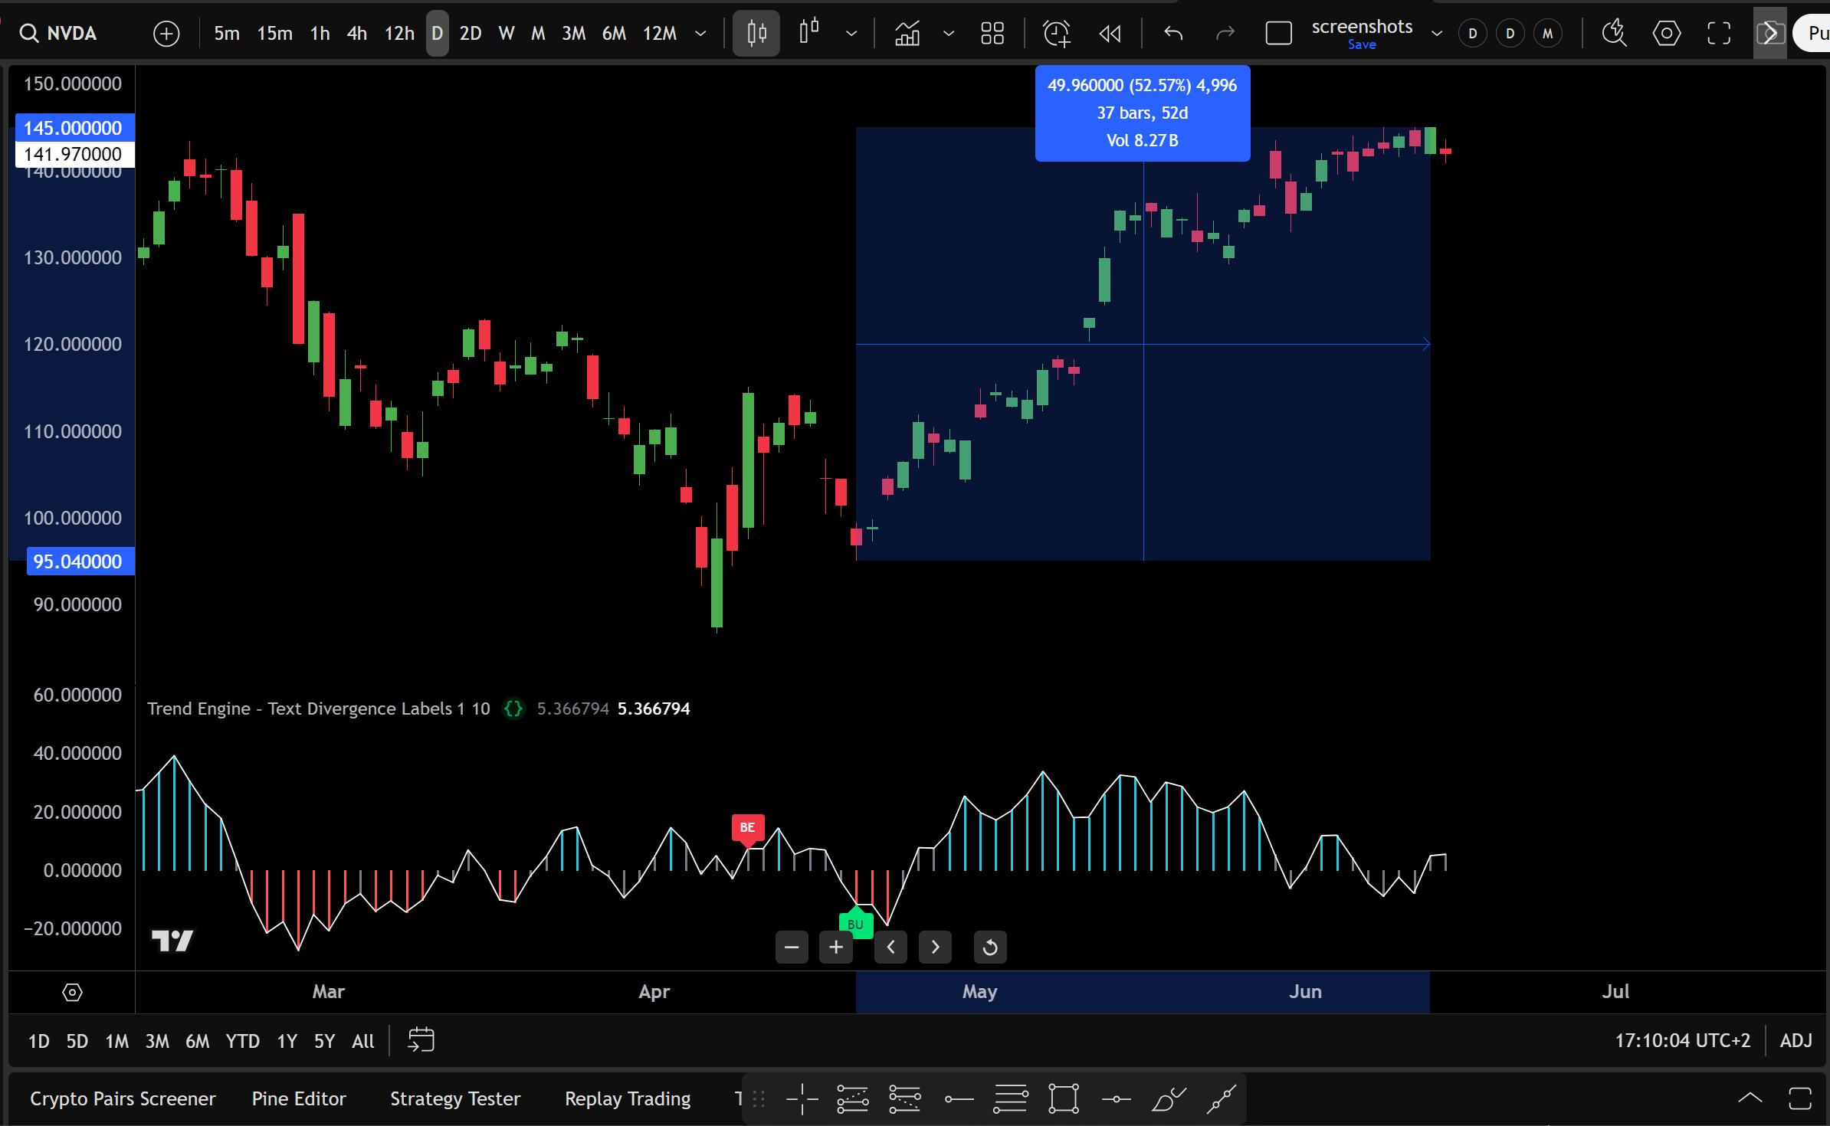Maximize the bottom panel
Screen dimensions: 1830x1126
click(1799, 1098)
